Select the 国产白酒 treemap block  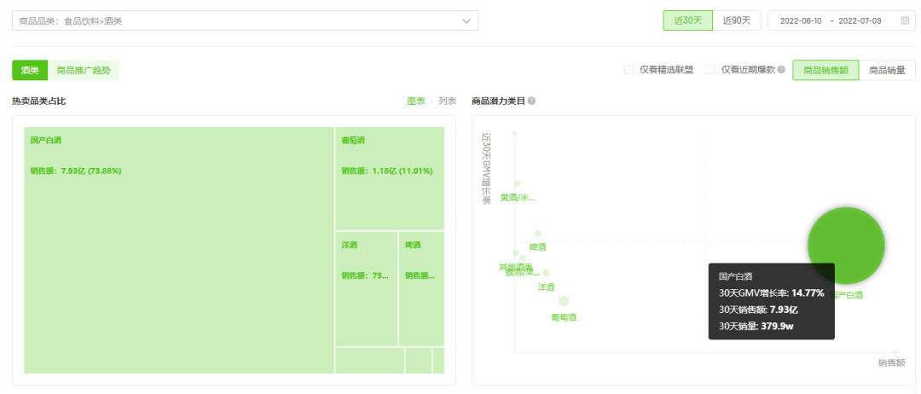[179, 250]
